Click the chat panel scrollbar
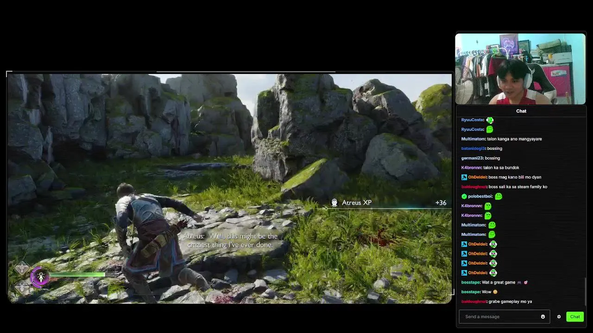The height and width of the screenshot is (333, 593). click(586, 291)
